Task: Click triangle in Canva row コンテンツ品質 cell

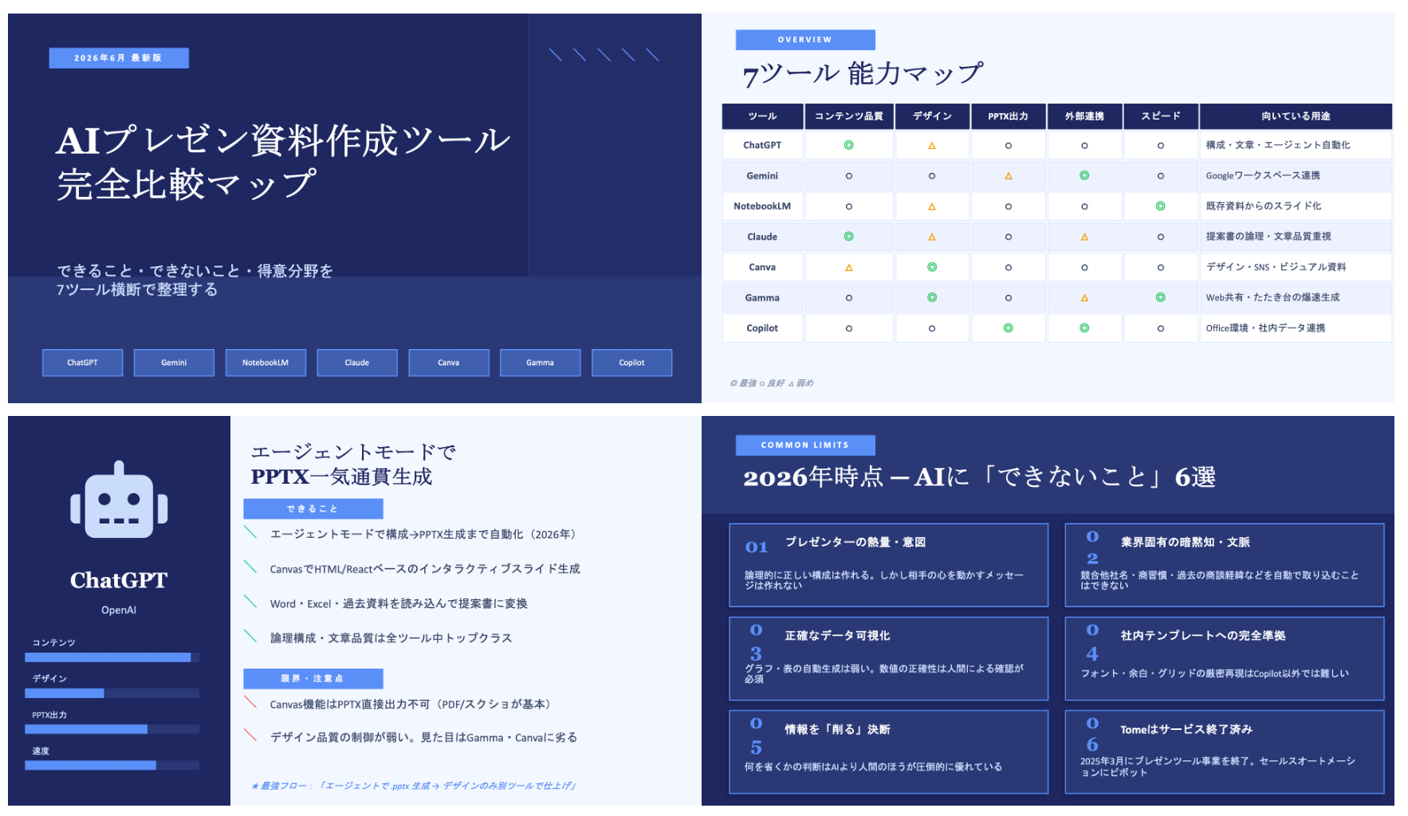Action: pos(848,268)
